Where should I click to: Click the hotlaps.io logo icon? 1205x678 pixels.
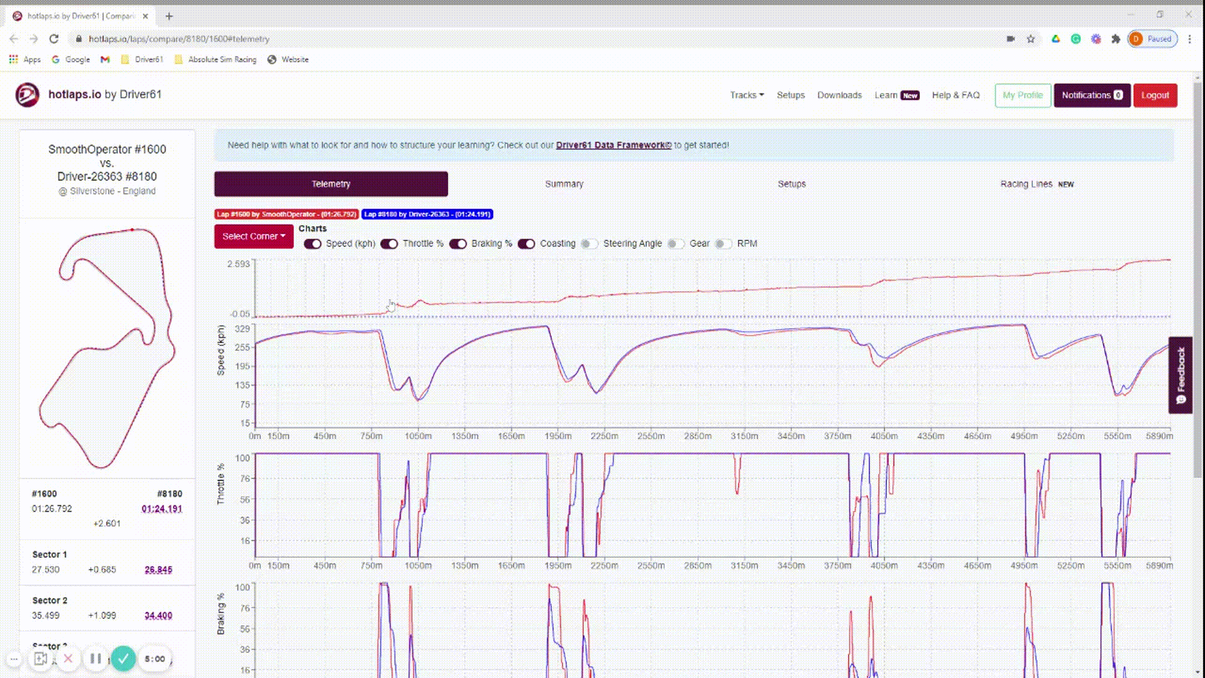pyautogui.click(x=27, y=95)
